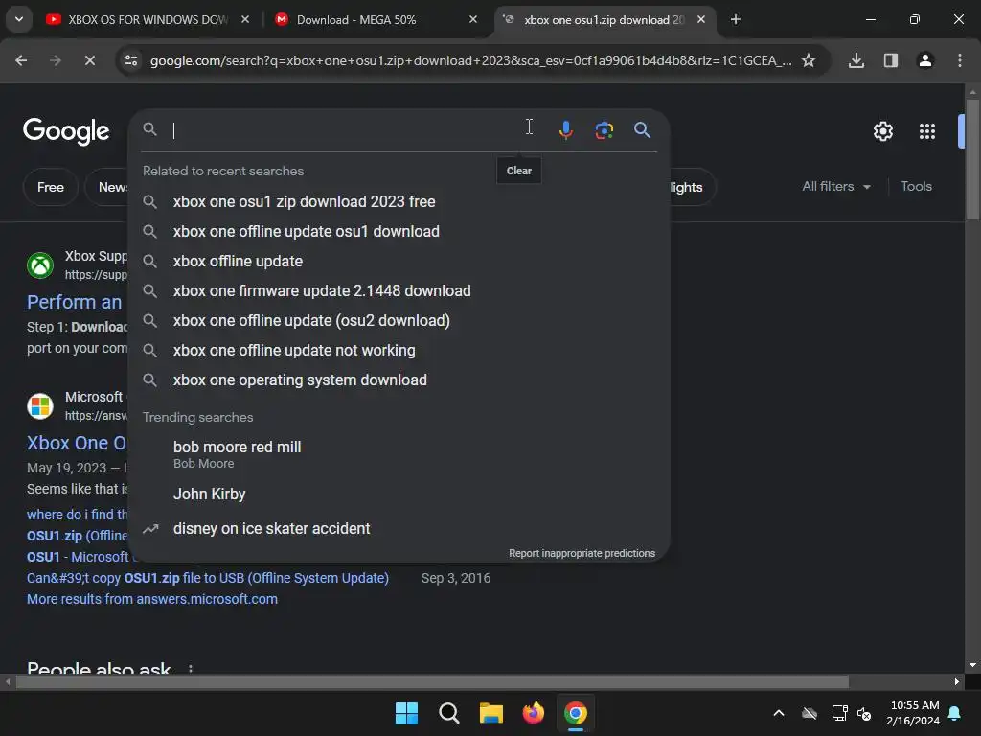Launch Firefox from taskbar

534,713
